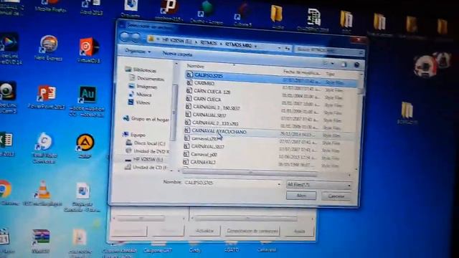The width and height of the screenshot is (459, 258).
Task: Open Disco local (C:) drive
Action: tap(146, 143)
